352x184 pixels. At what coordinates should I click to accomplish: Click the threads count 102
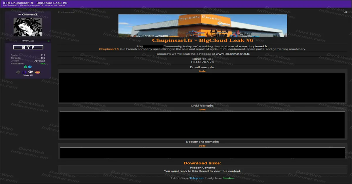pyautogui.click(x=43, y=58)
